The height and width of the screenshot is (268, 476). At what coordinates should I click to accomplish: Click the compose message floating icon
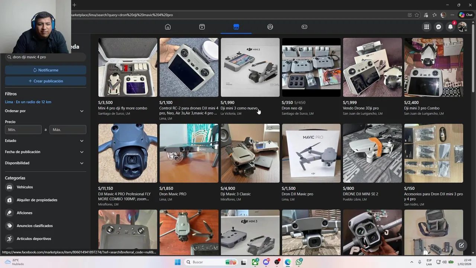click(461, 245)
